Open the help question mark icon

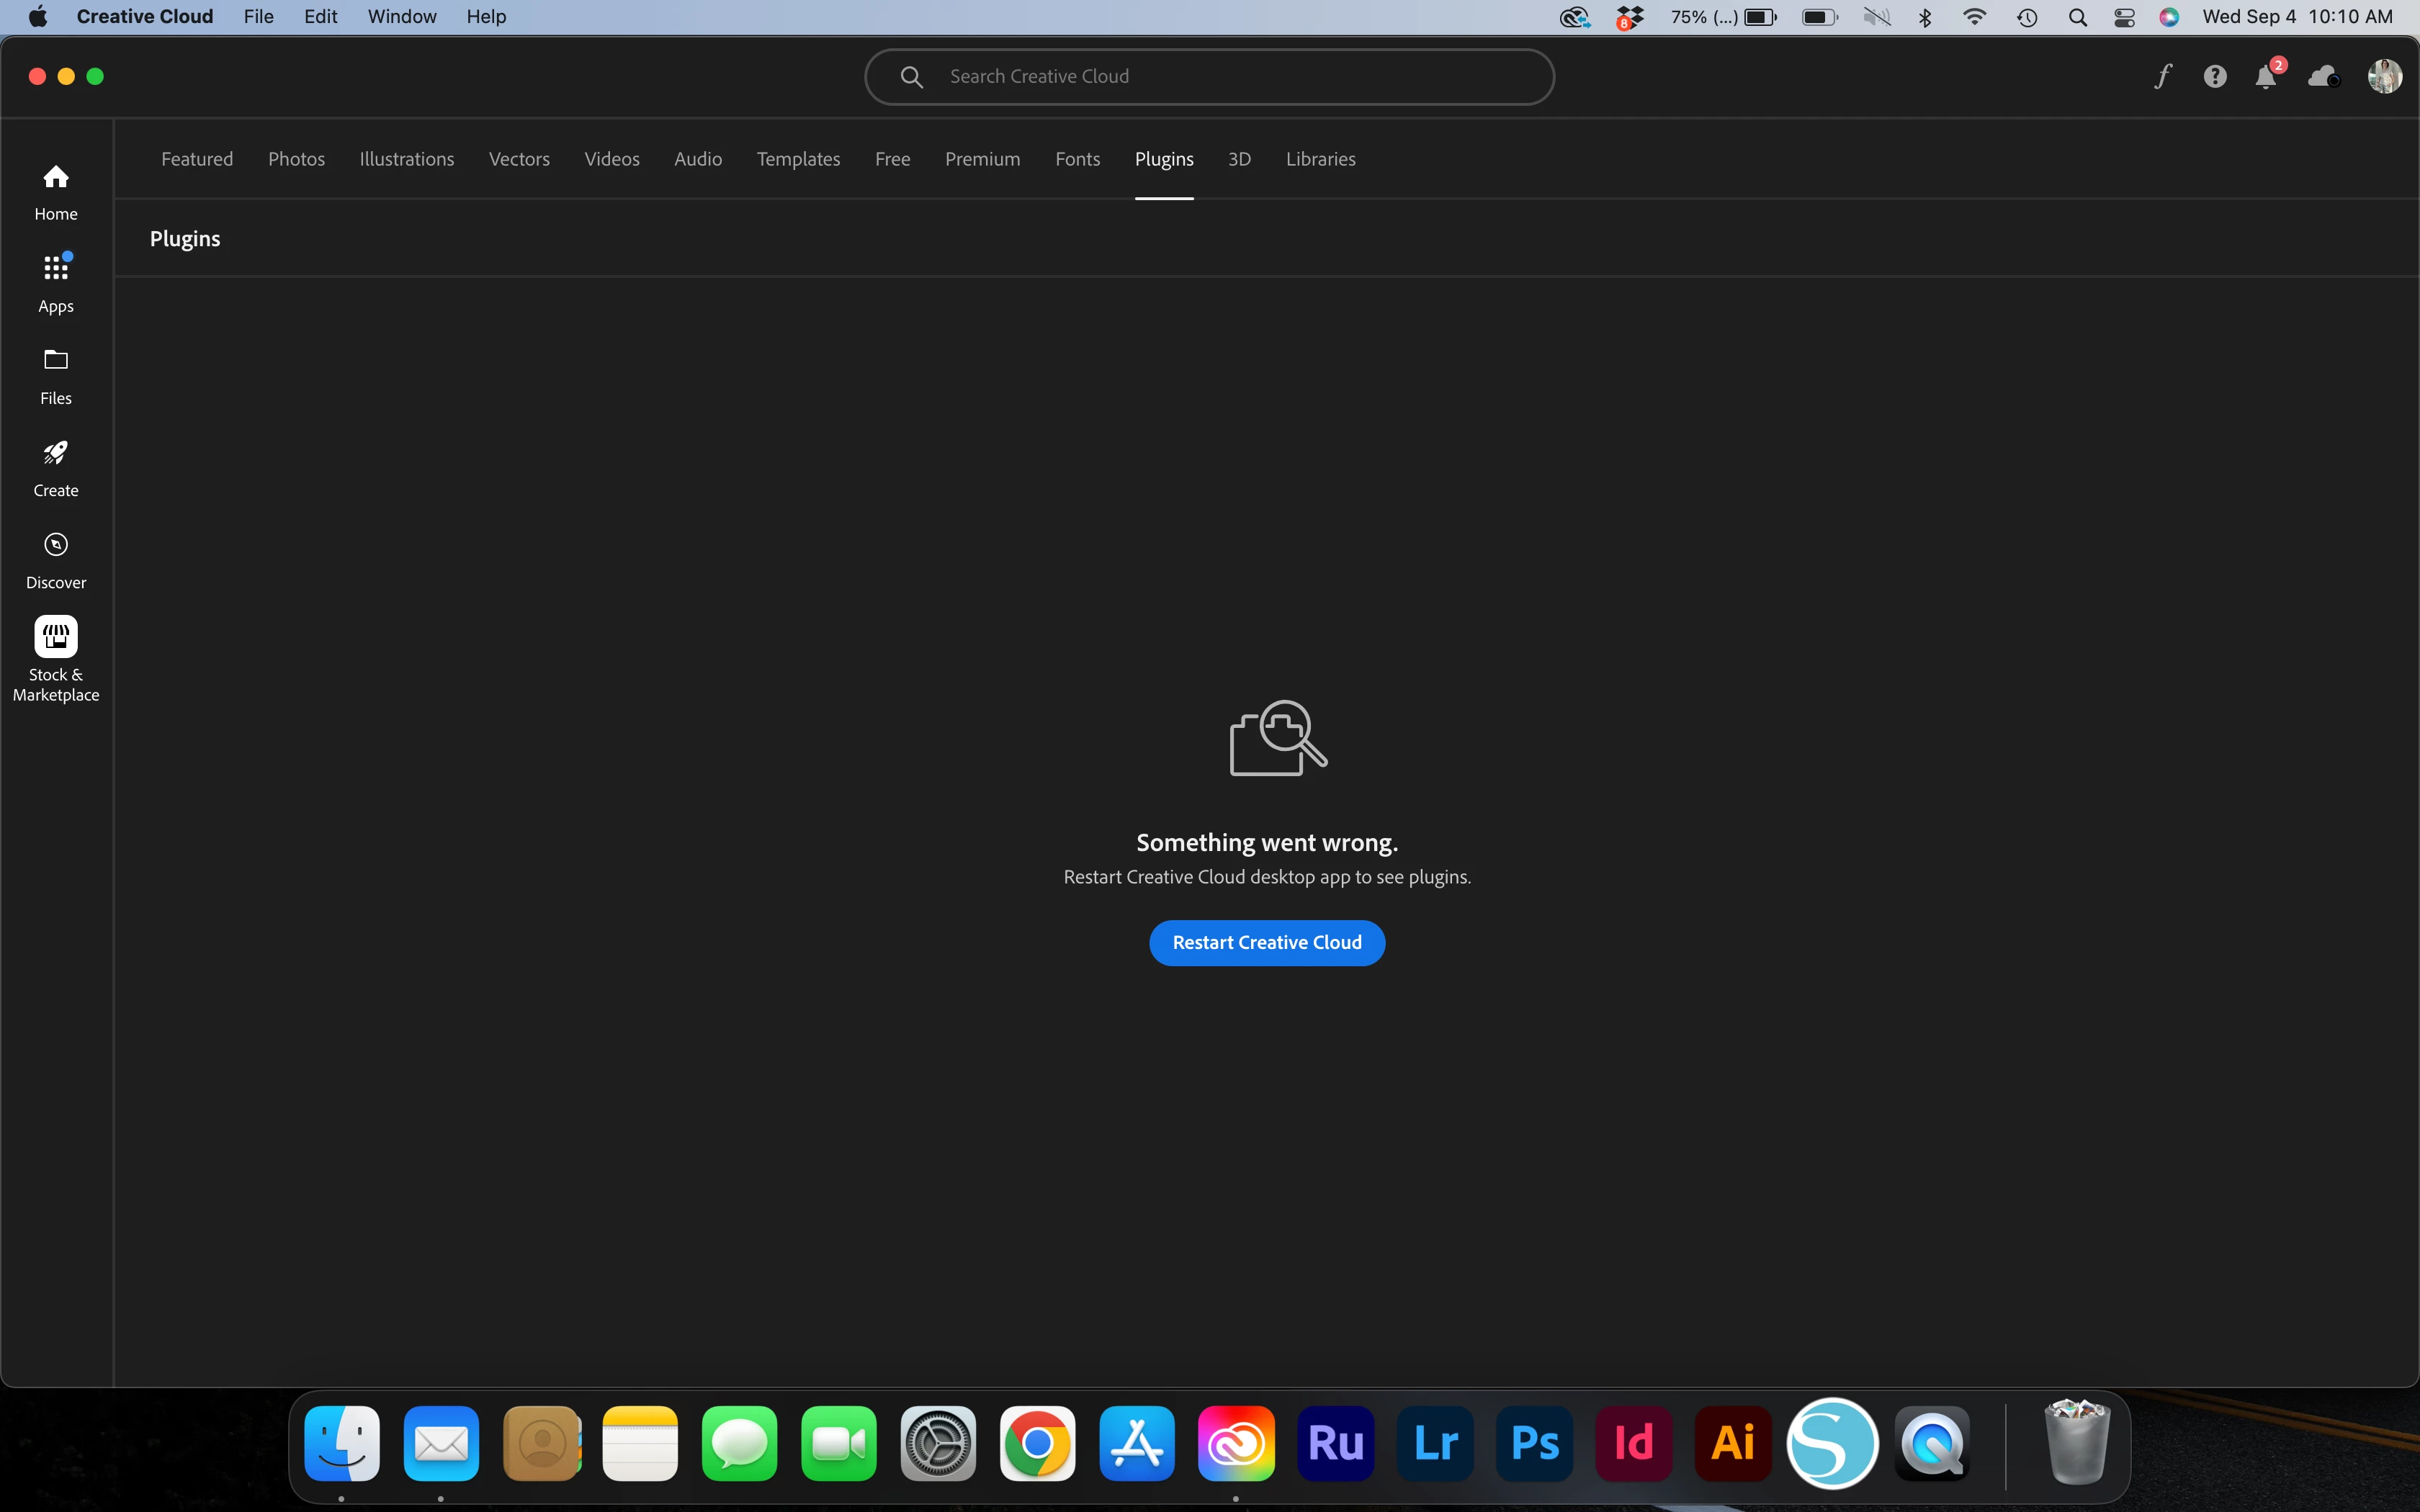[2215, 77]
